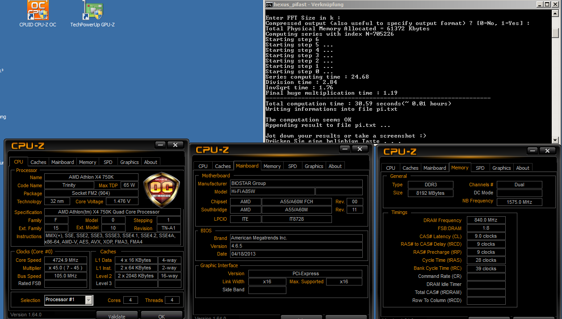The height and width of the screenshot is (319, 562).
Task: Click the Core Speed value 4724.9 MHz
Action: 66,260
